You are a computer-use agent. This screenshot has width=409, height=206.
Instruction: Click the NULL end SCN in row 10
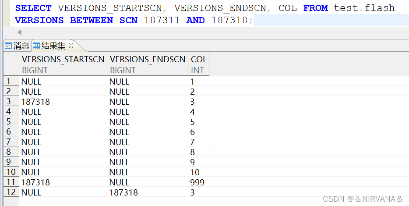pyautogui.click(x=119, y=172)
